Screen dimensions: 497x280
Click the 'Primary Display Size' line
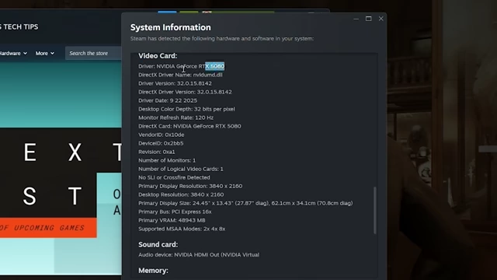tap(245, 204)
